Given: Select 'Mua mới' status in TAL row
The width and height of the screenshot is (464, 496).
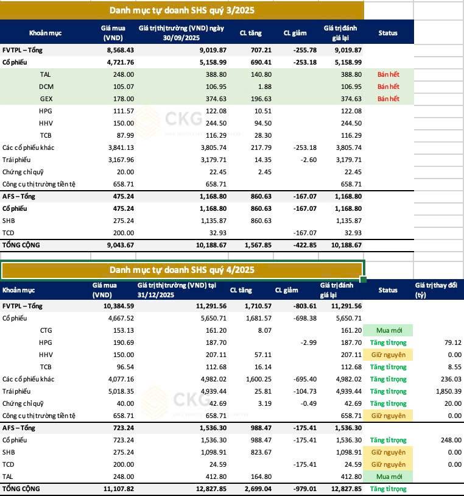Looking at the screenshot, I should tap(389, 477).
